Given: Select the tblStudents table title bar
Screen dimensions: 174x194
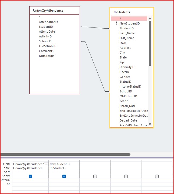Looking at the screenshot, I should pos(132,12).
